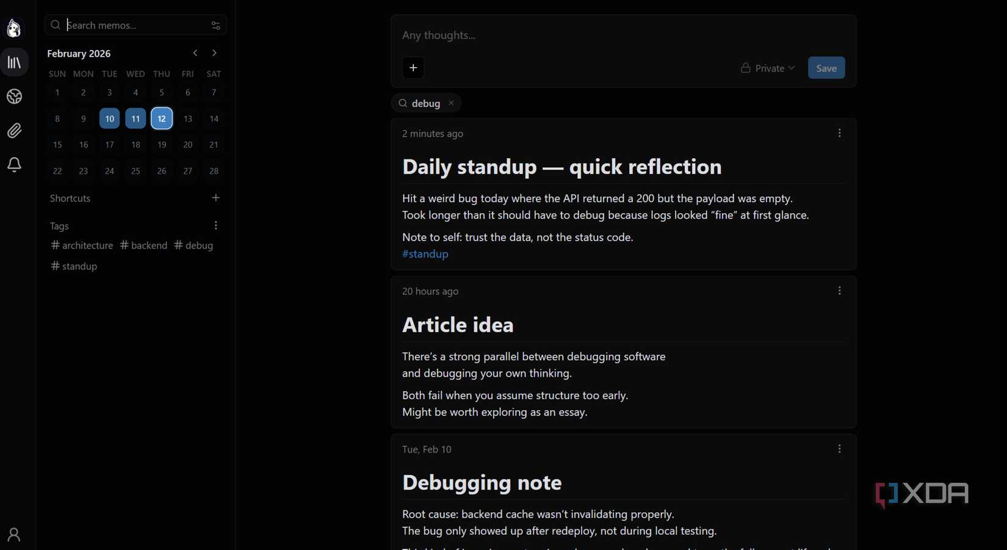Screen dimensions: 1007x550
Task: Save the new memo
Action: 826,68
